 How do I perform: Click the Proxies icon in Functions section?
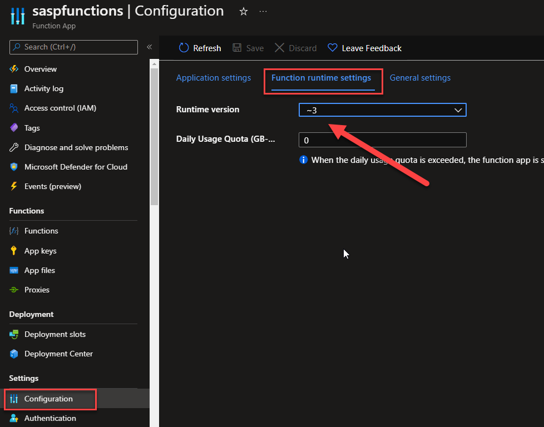point(14,290)
